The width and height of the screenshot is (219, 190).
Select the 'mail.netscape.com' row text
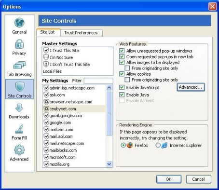[67, 143]
